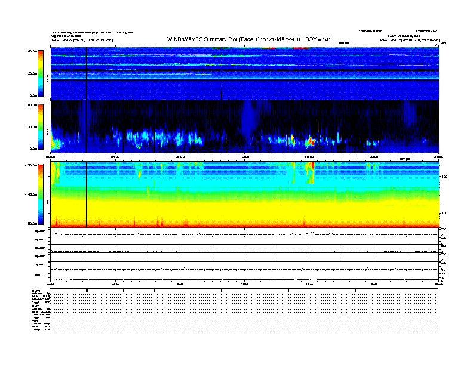Click the bottom-most line plot trace panel

click(x=244, y=276)
